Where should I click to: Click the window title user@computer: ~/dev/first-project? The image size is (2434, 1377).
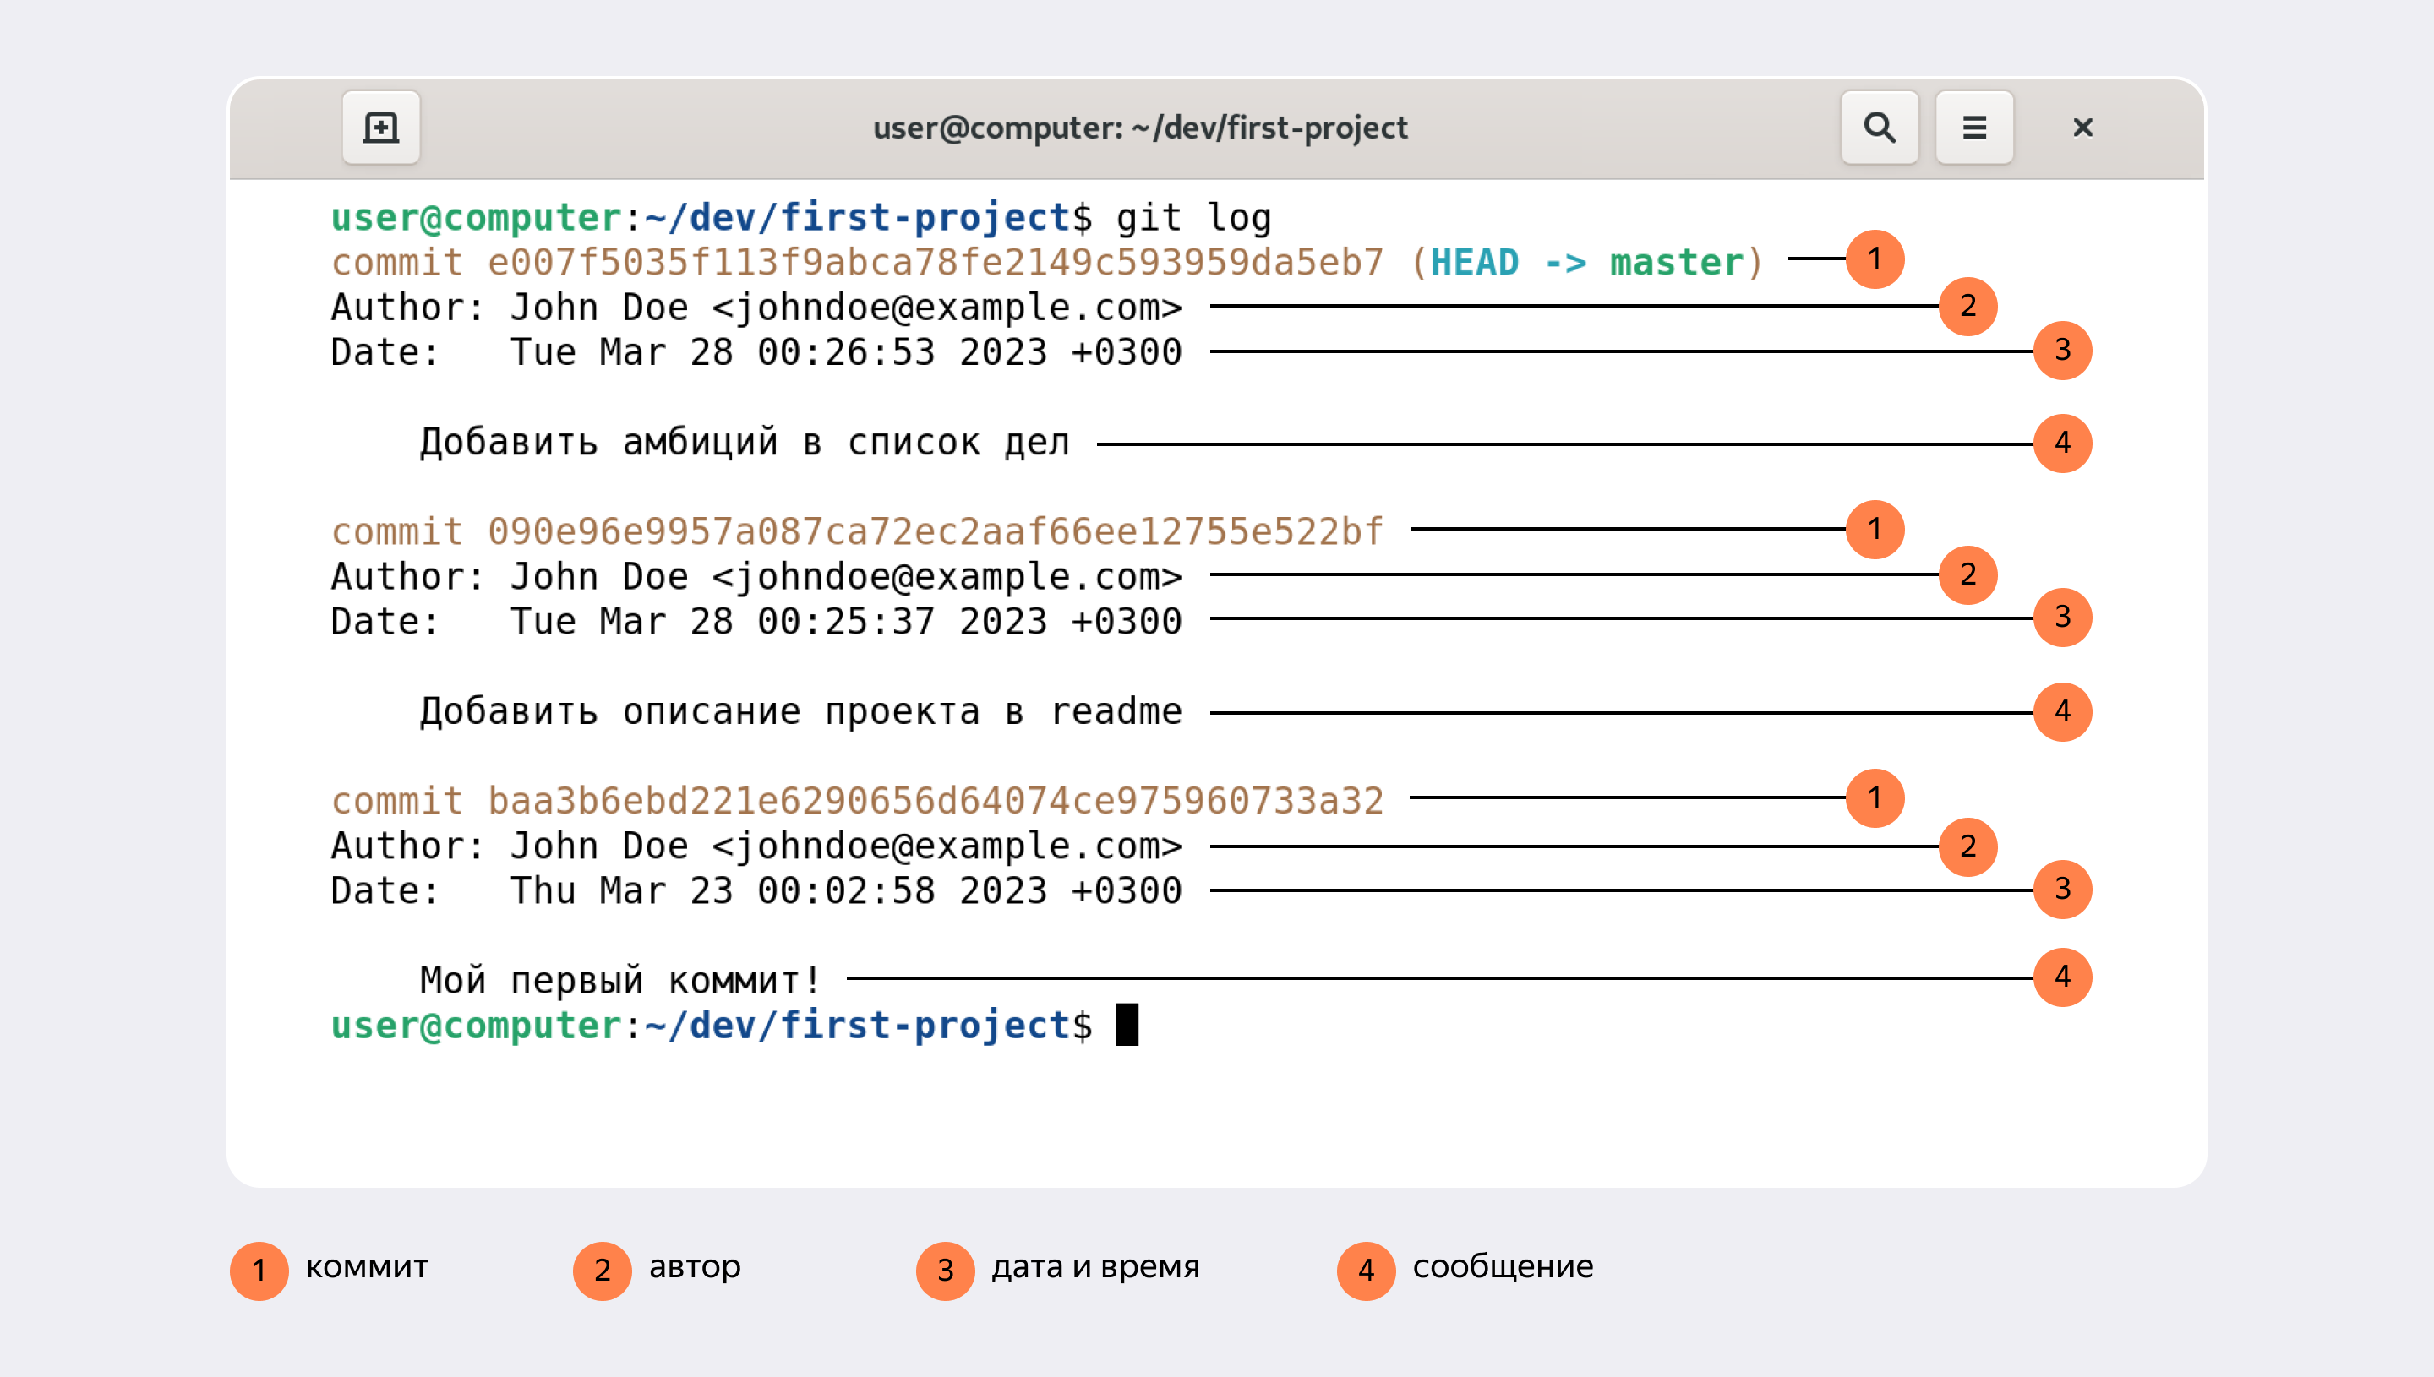(x=1140, y=128)
